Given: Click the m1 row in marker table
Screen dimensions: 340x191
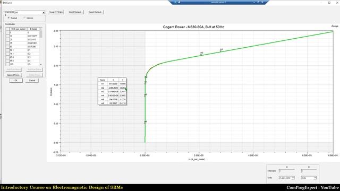Looking at the screenshot, I should [112, 84].
